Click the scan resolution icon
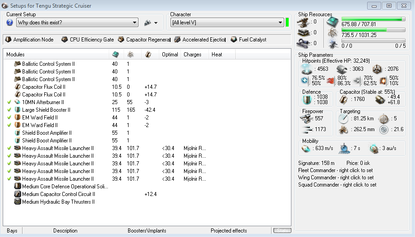The height and width of the screenshot is (237, 415). click(343, 130)
